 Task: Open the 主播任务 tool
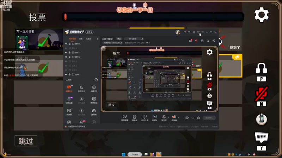pos(94,89)
